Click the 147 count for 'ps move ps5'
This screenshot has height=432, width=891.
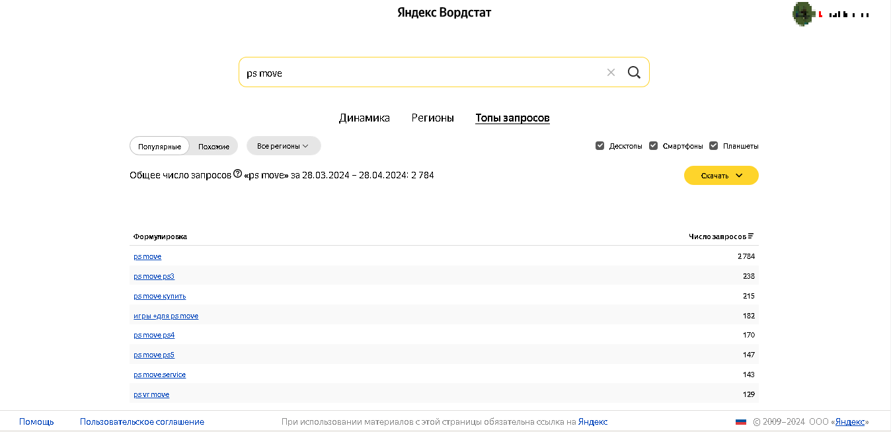click(749, 355)
